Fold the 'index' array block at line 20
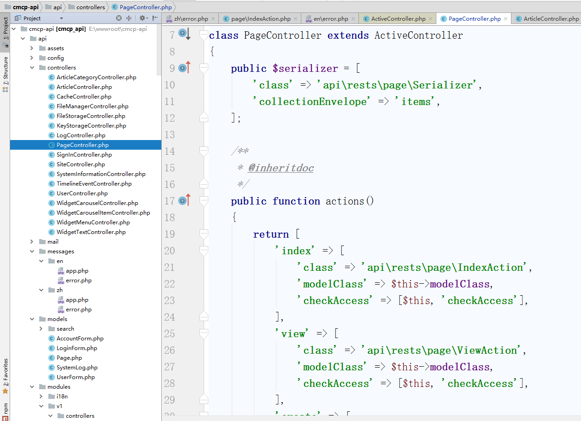This screenshot has height=421, width=581. pos(204,251)
